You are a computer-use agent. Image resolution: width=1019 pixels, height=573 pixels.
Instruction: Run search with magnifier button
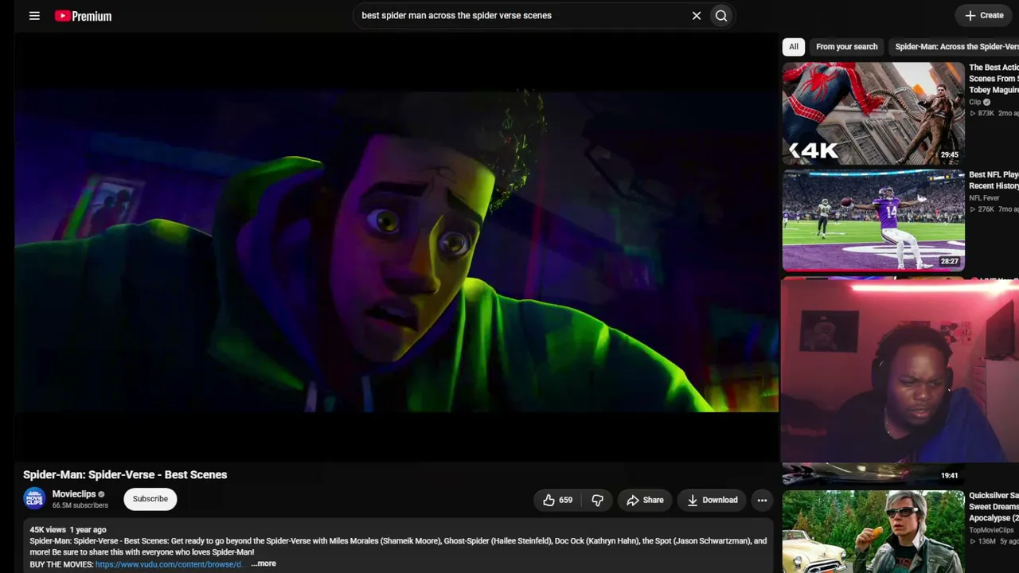[x=721, y=15]
